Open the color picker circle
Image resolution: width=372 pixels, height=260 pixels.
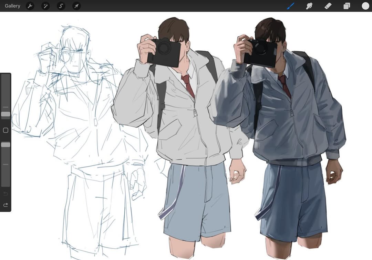(x=365, y=6)
